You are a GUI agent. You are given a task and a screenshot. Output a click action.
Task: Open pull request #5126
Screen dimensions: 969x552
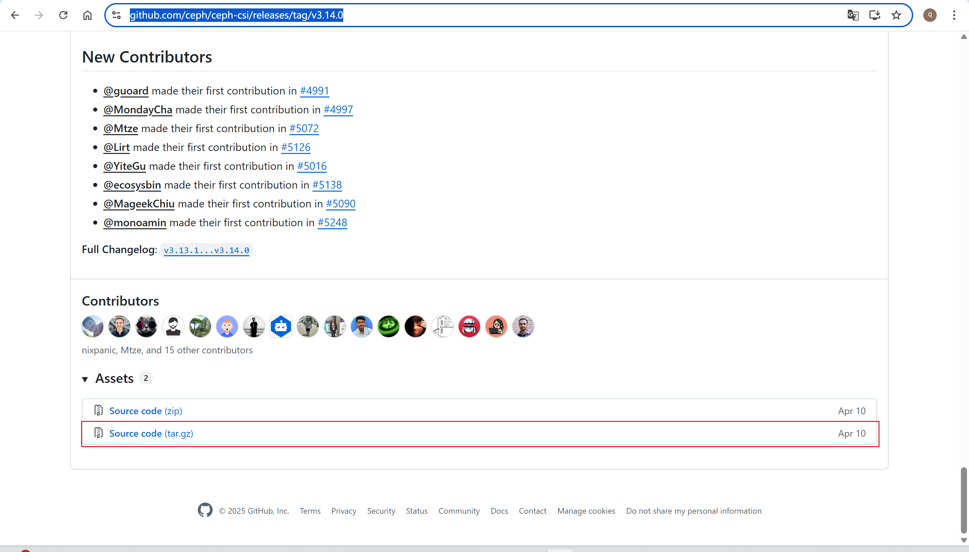(x=295, y=148)
